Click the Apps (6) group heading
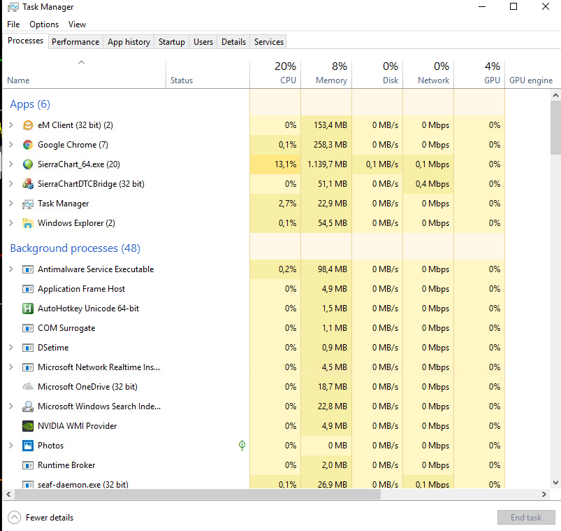Viewport: 561px width, 531px height. (30, 104)
